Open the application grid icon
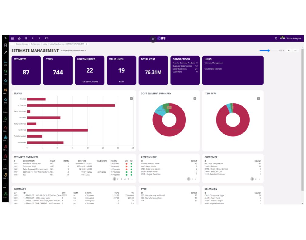This screenshot has height=240, width=306. [26, 38]
